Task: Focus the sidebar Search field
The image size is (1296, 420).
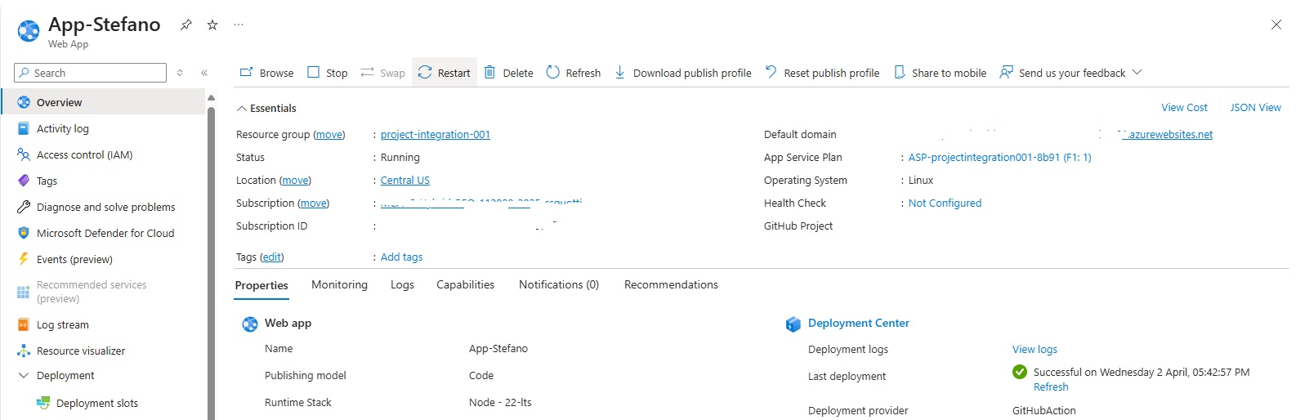Action: tap(90, 73)
